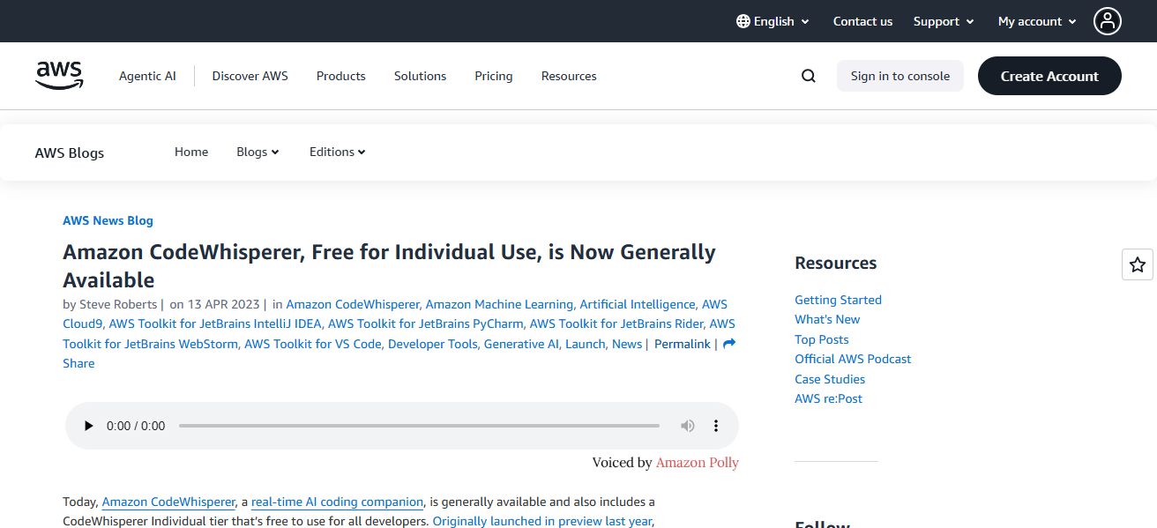Click the author name Steve Roberts

click(118, 304)
